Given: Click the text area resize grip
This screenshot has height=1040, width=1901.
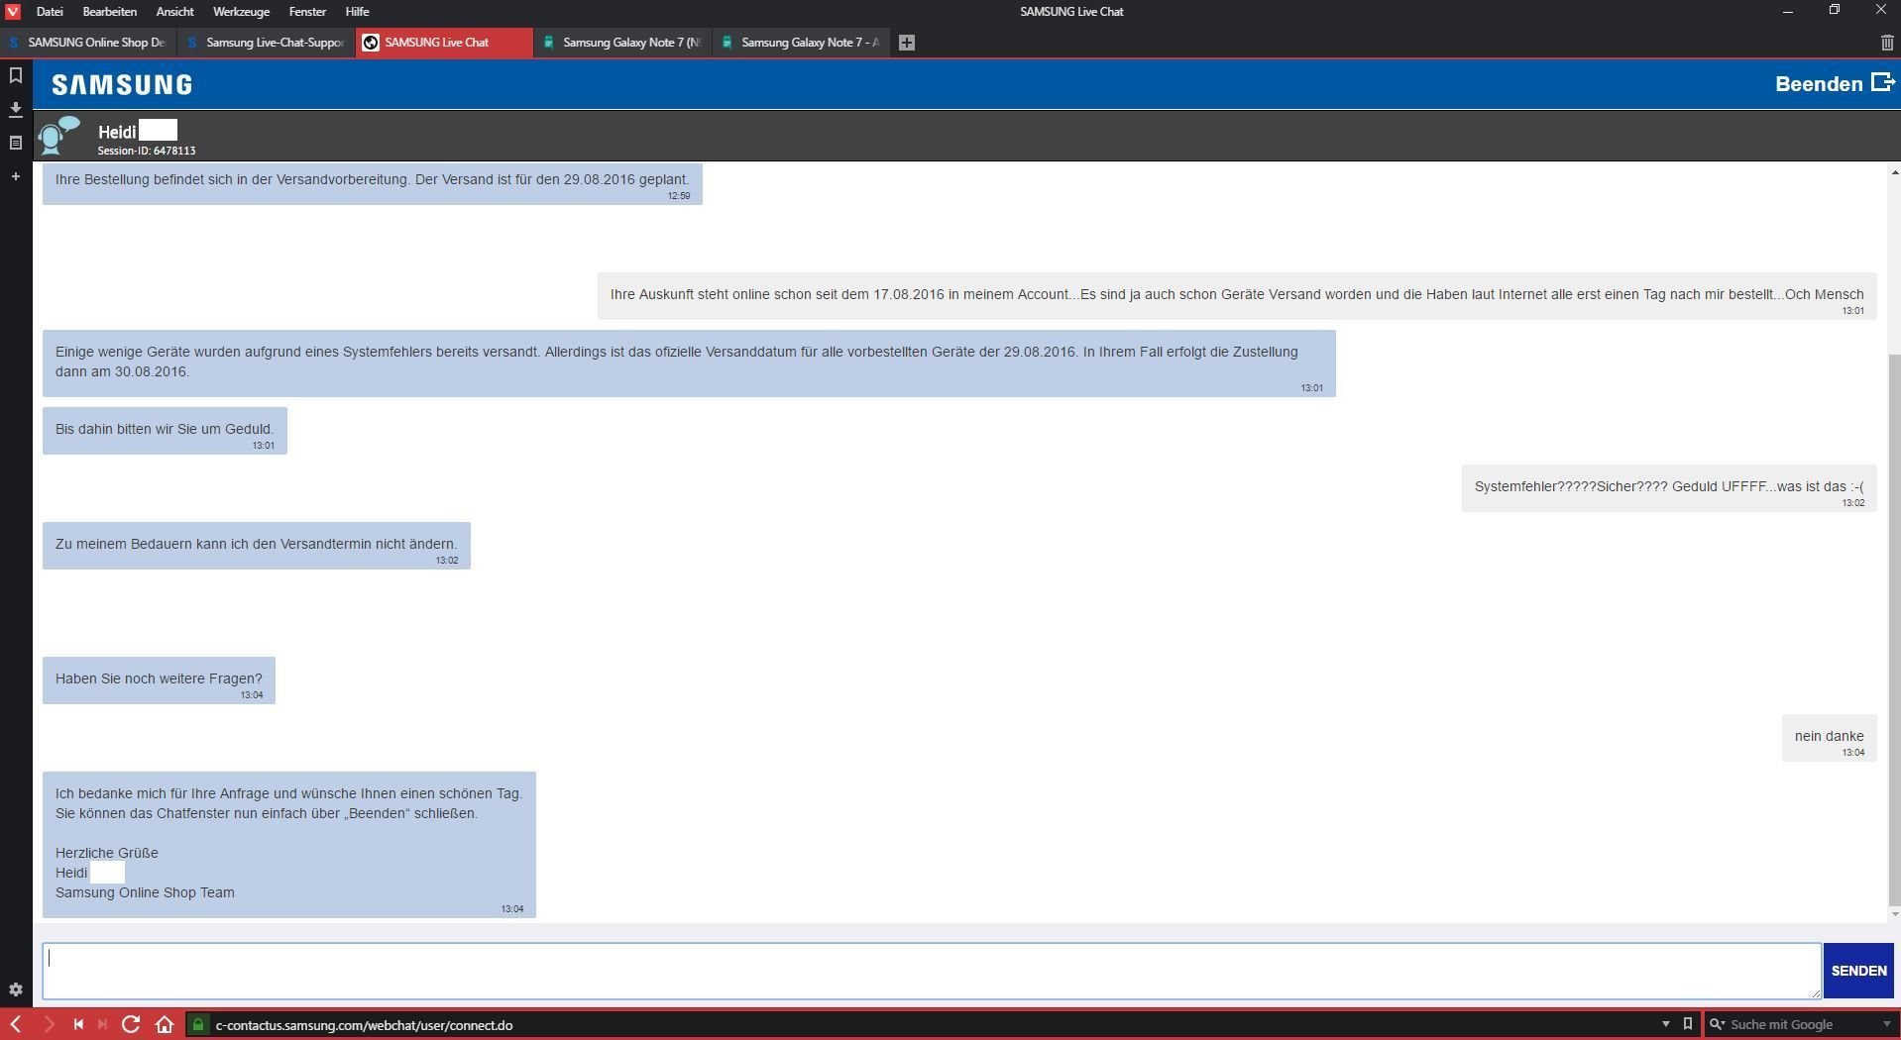Looking at the screenshot, I should [1815, 992].
